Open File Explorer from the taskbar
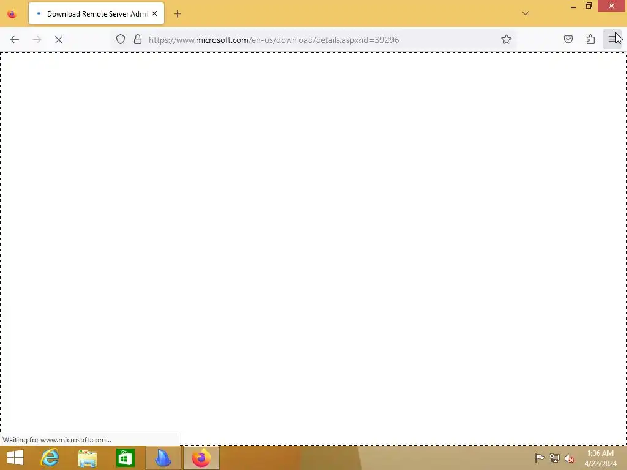The width and height of the screenshot is (627, 470). [87, 458]
